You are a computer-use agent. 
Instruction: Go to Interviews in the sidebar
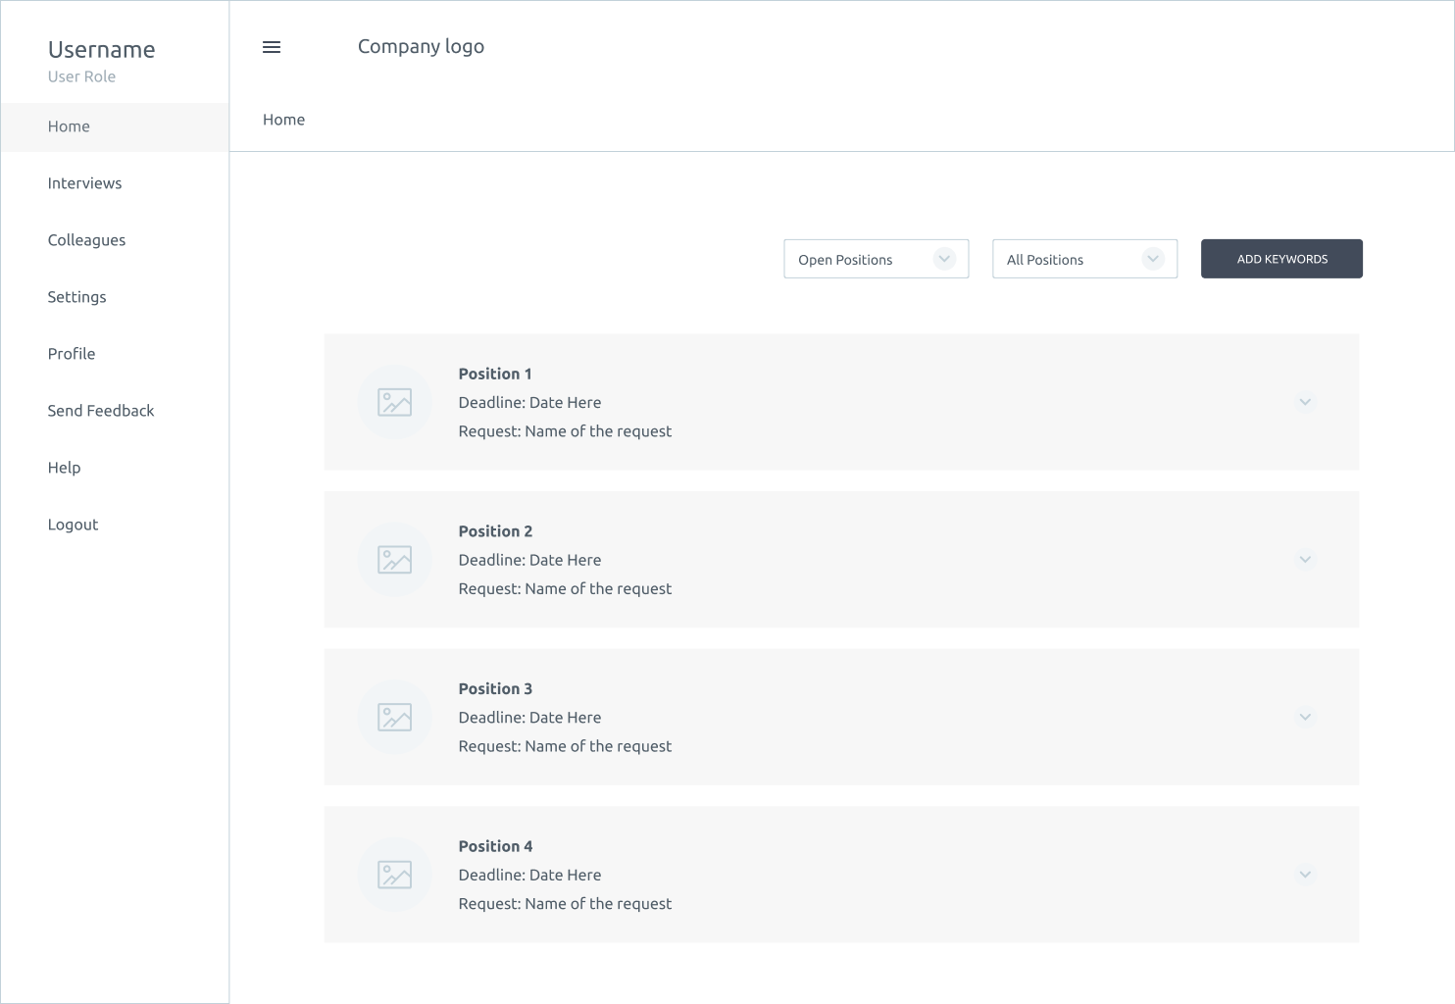coord(85,183)
